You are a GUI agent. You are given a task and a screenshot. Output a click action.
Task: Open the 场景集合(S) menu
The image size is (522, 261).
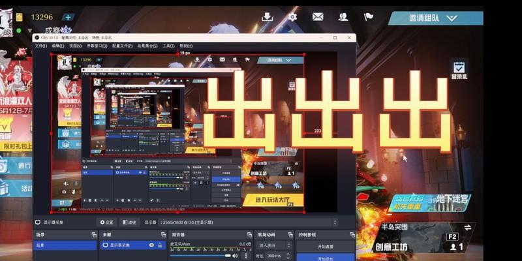click(x=147, y=46)
